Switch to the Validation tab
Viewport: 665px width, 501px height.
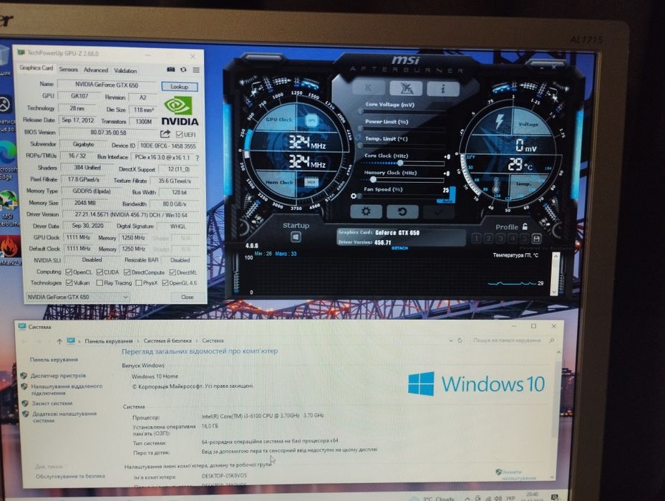125,71
